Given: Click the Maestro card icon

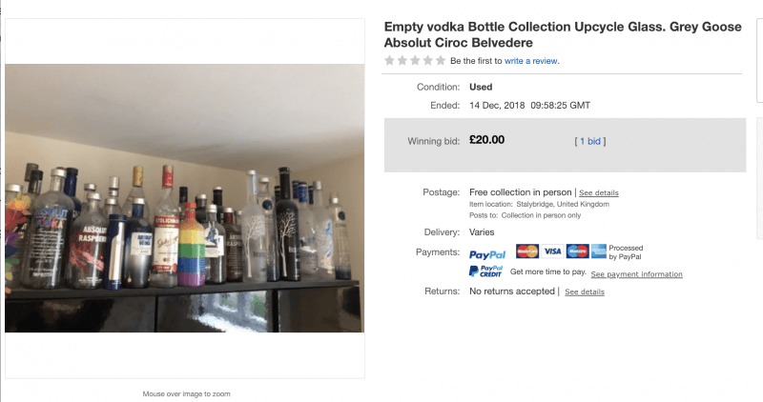Looking at the screenshot, I should point(576,251).
